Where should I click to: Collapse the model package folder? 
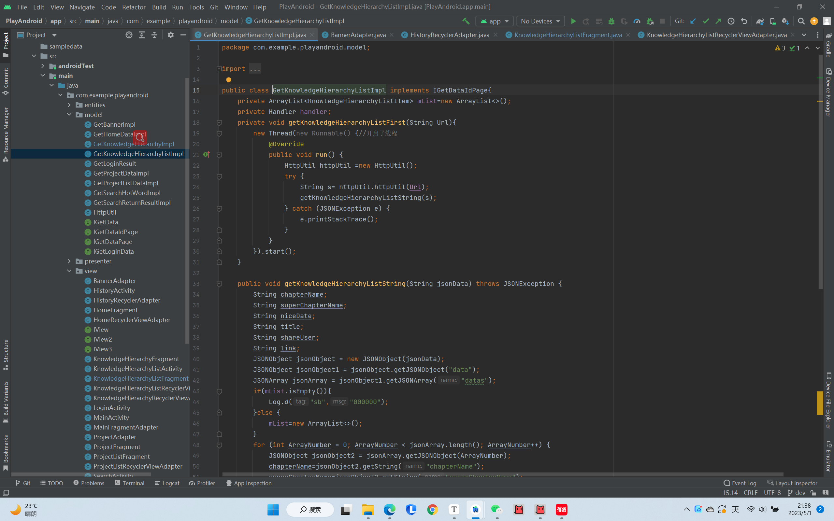(x=69, y=115)
